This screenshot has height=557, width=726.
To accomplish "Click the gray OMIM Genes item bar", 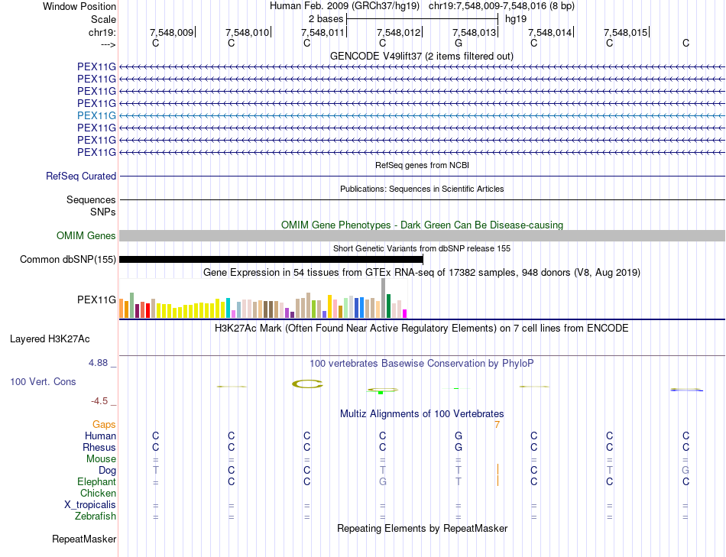I will [x=422, y=235].
